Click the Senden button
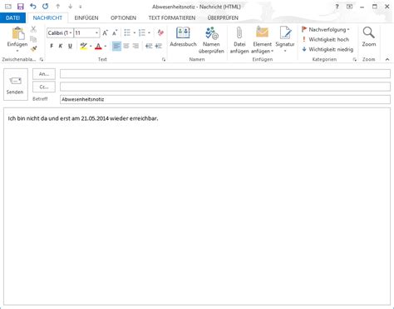 [16, 84]
